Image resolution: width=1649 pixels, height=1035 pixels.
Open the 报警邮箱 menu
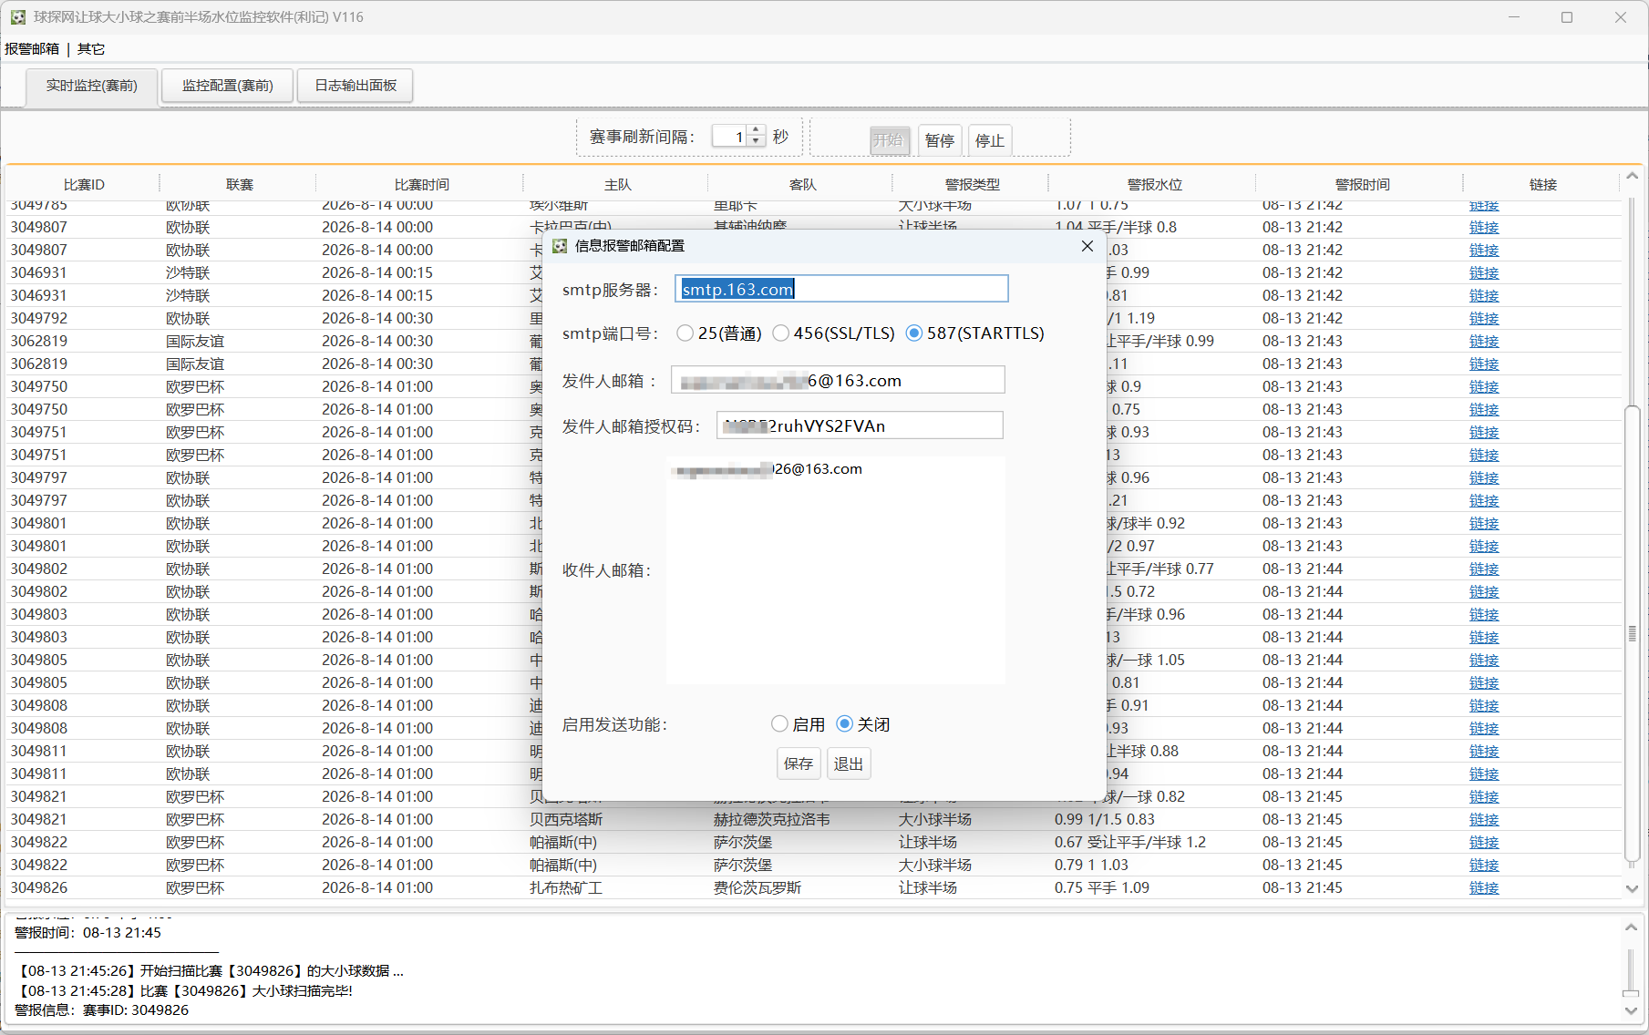[32, 49]
